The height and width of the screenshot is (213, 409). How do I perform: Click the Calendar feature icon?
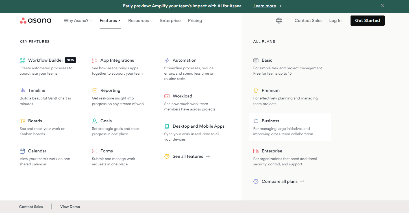tap(22, 151)
